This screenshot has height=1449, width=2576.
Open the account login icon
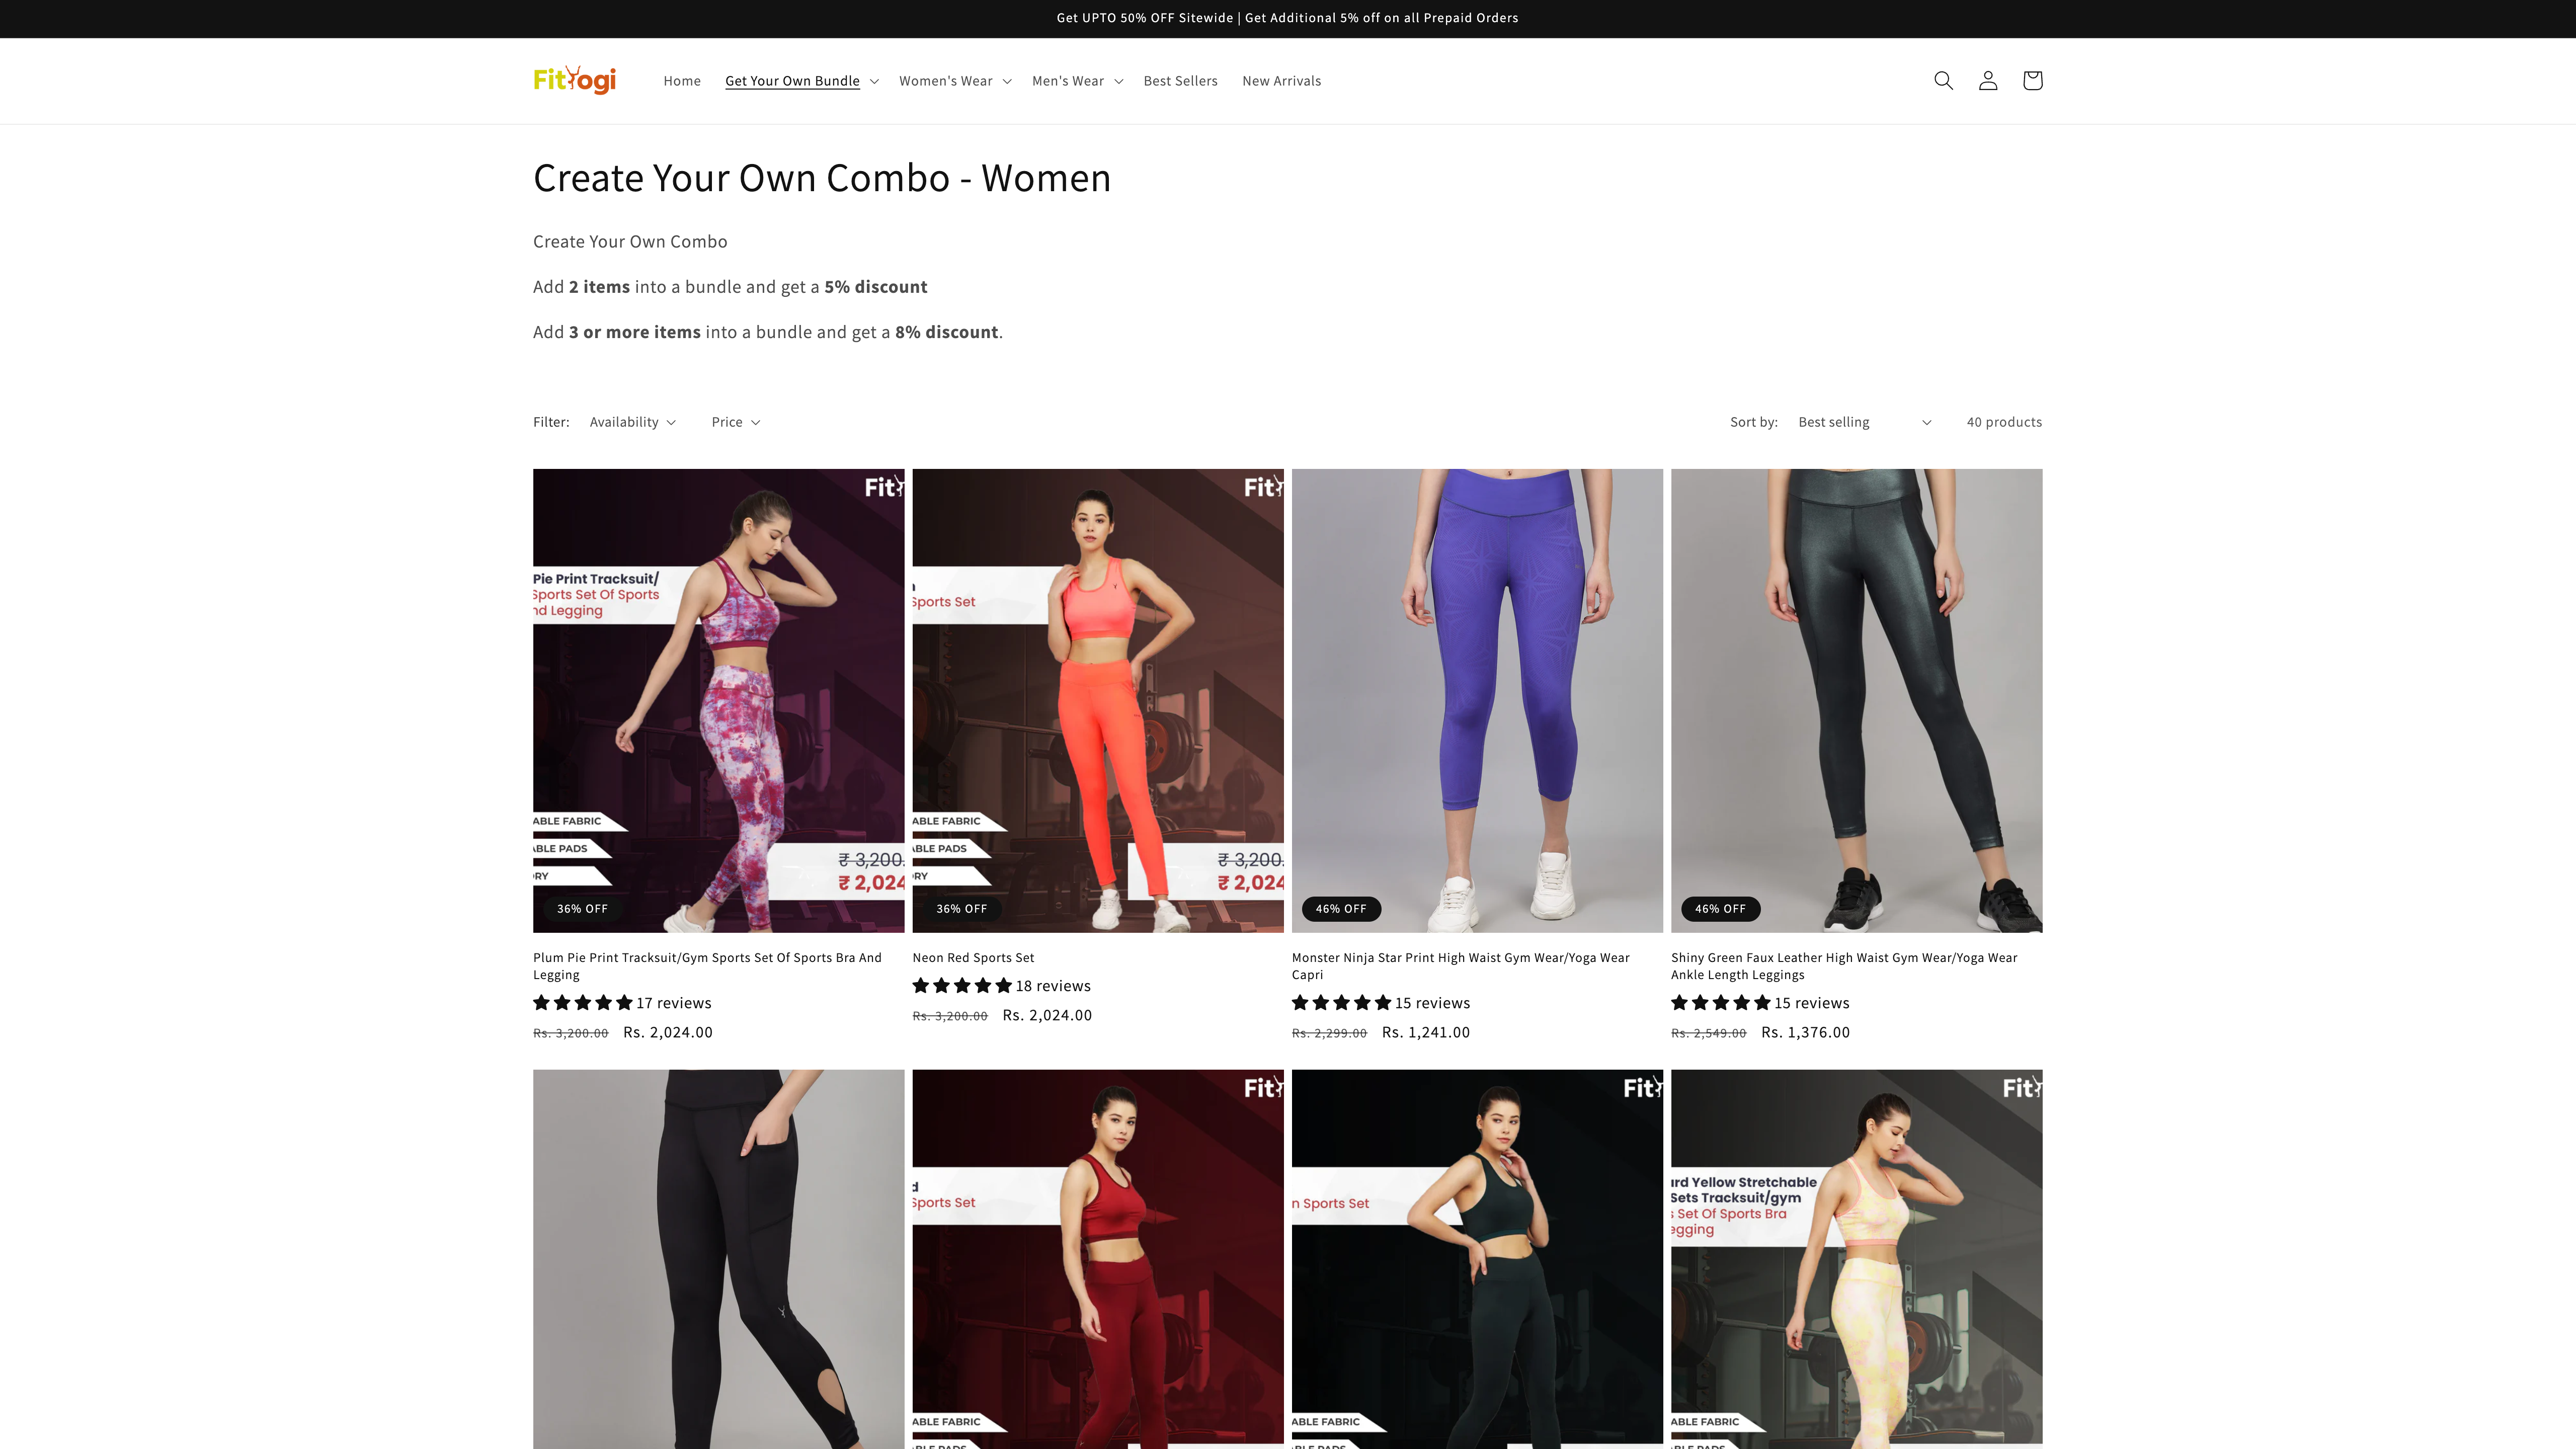click(x=1987, y=81)
